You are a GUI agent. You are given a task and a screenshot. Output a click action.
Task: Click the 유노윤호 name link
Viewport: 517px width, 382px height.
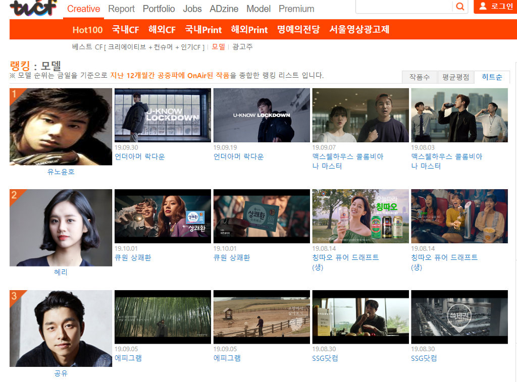coord(61,172)
